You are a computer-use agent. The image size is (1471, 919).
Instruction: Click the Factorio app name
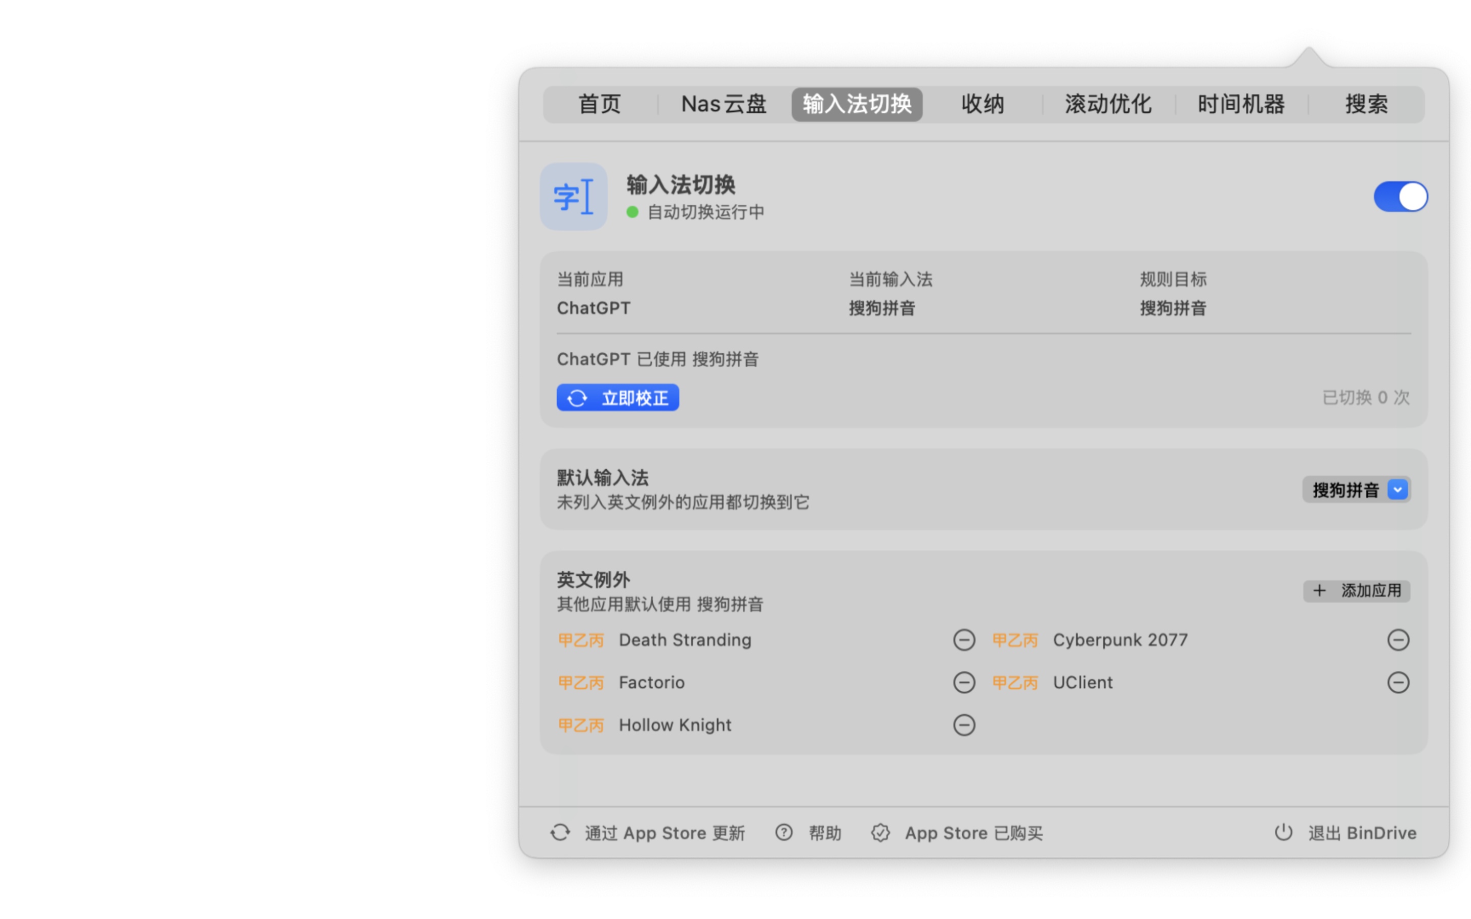pos(652,683)
